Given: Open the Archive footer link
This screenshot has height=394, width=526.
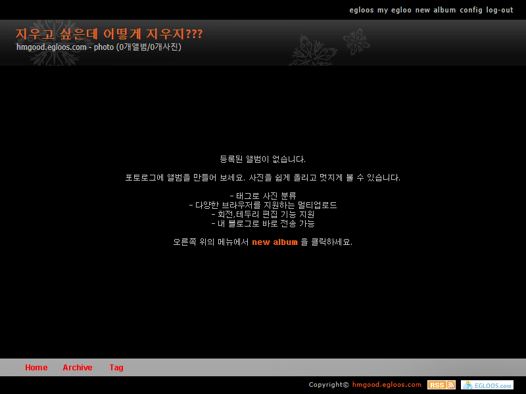Looking at the screenshot, I should pos(78,368).
